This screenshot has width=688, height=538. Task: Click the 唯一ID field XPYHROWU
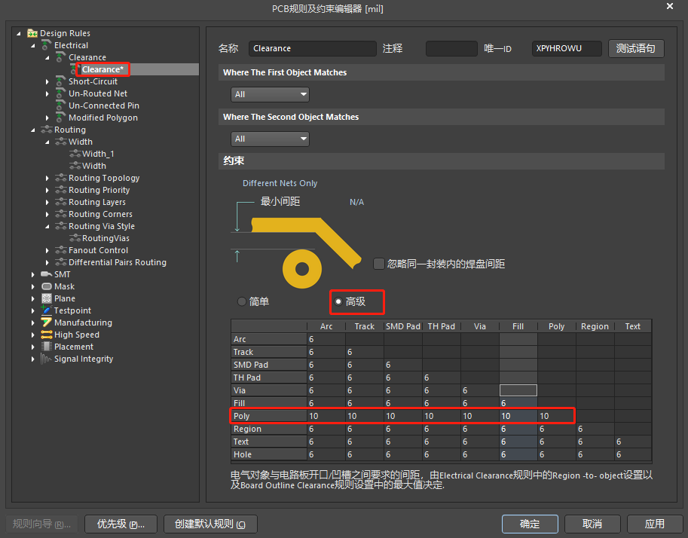coord(567,48)
